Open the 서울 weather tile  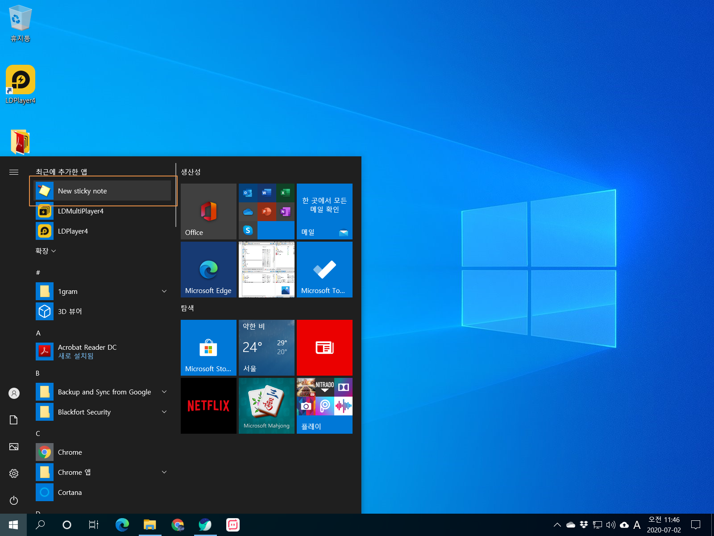coord(266,348)
